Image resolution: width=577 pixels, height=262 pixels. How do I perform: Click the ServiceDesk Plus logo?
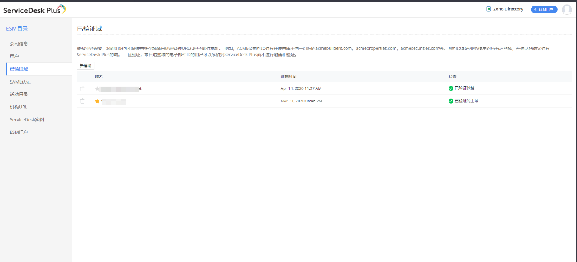click(34, 10)
